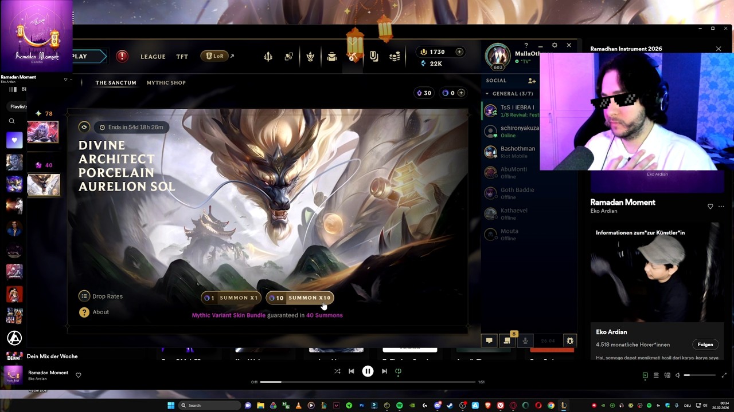Click the Windows taskbar Search box
The image size is (734, 412).
209,405
